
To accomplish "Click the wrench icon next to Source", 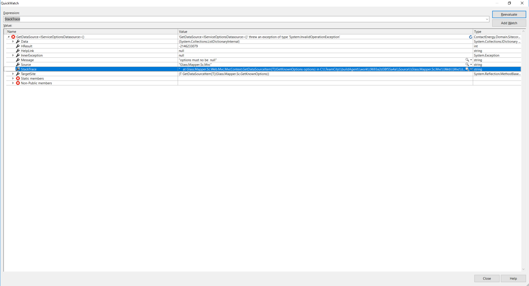I will click(18, 65).
